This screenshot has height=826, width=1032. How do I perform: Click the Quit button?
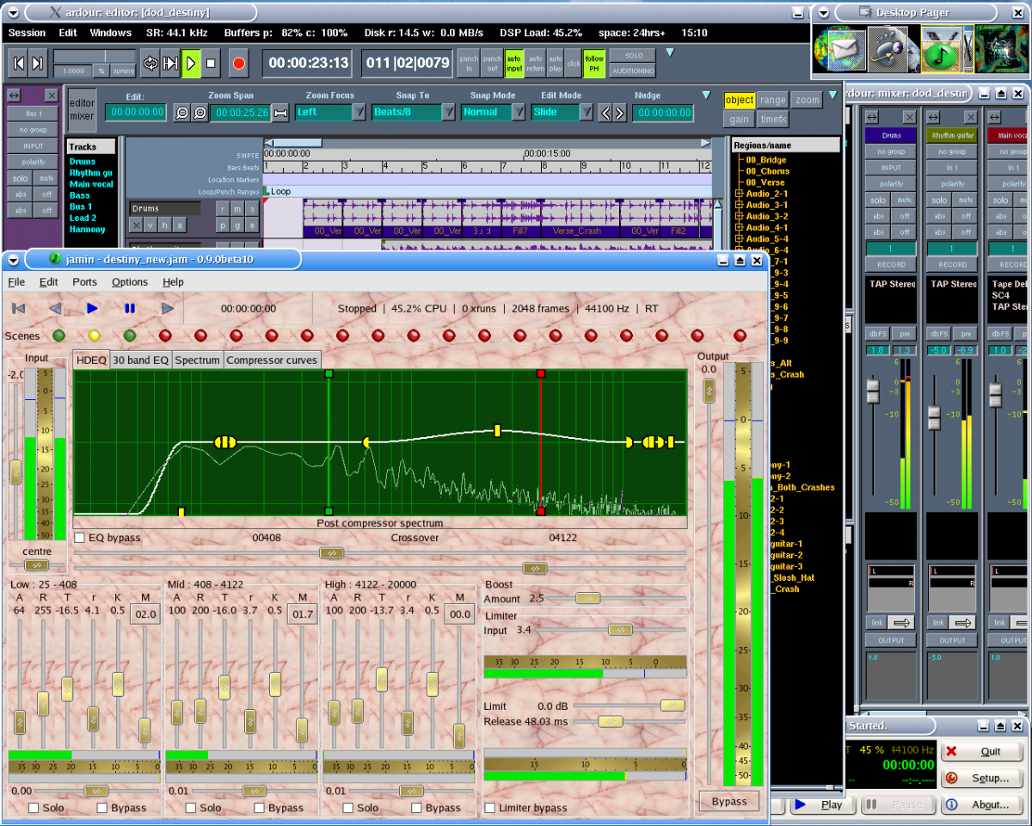point(981,751)
